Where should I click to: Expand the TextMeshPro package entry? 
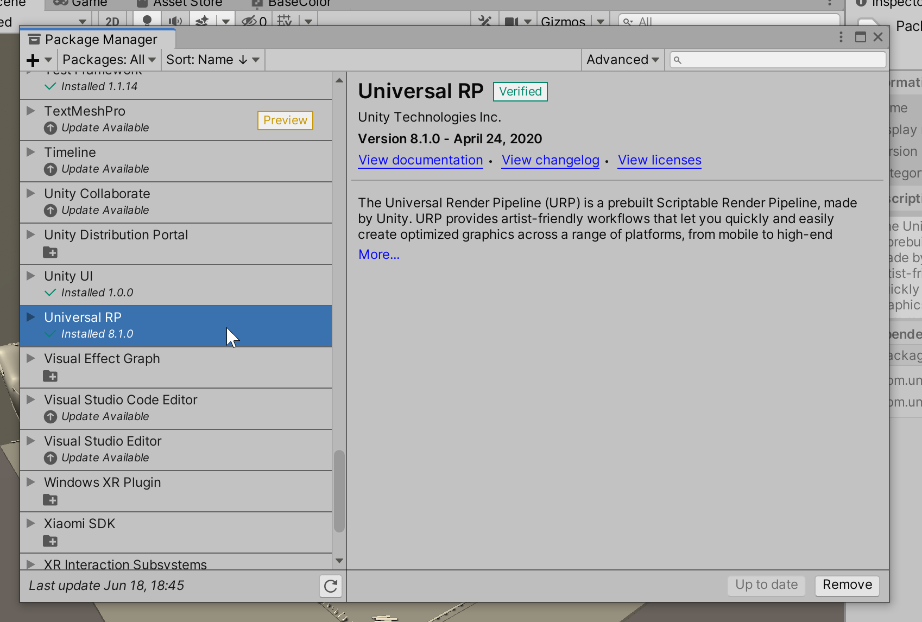[31, 111]
